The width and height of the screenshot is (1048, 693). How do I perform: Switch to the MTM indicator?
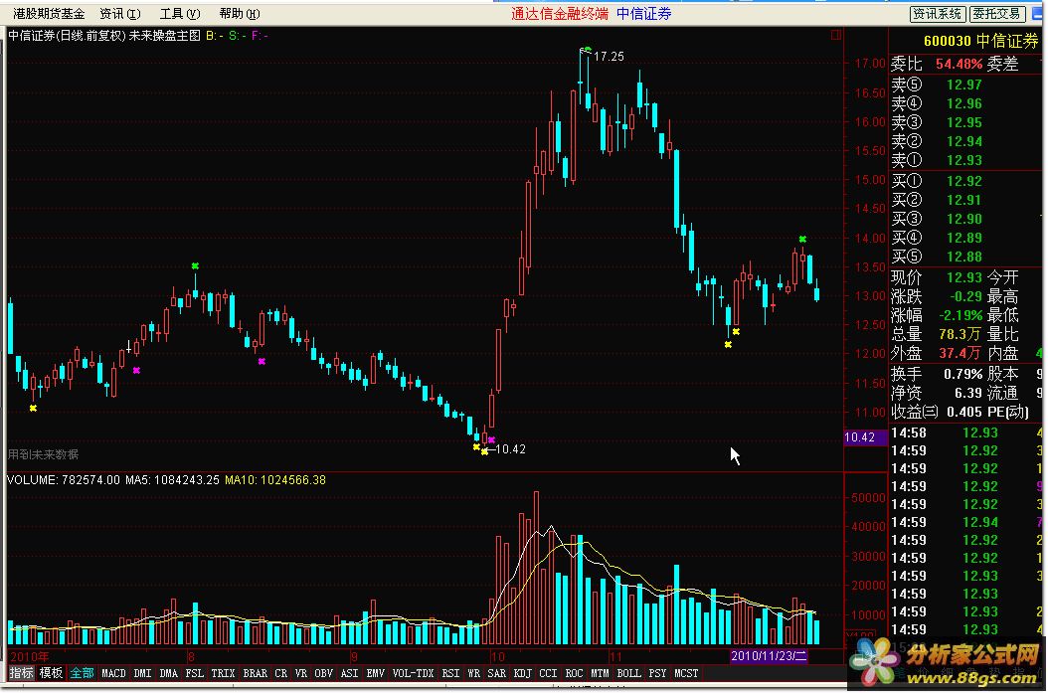pos(601,674)
